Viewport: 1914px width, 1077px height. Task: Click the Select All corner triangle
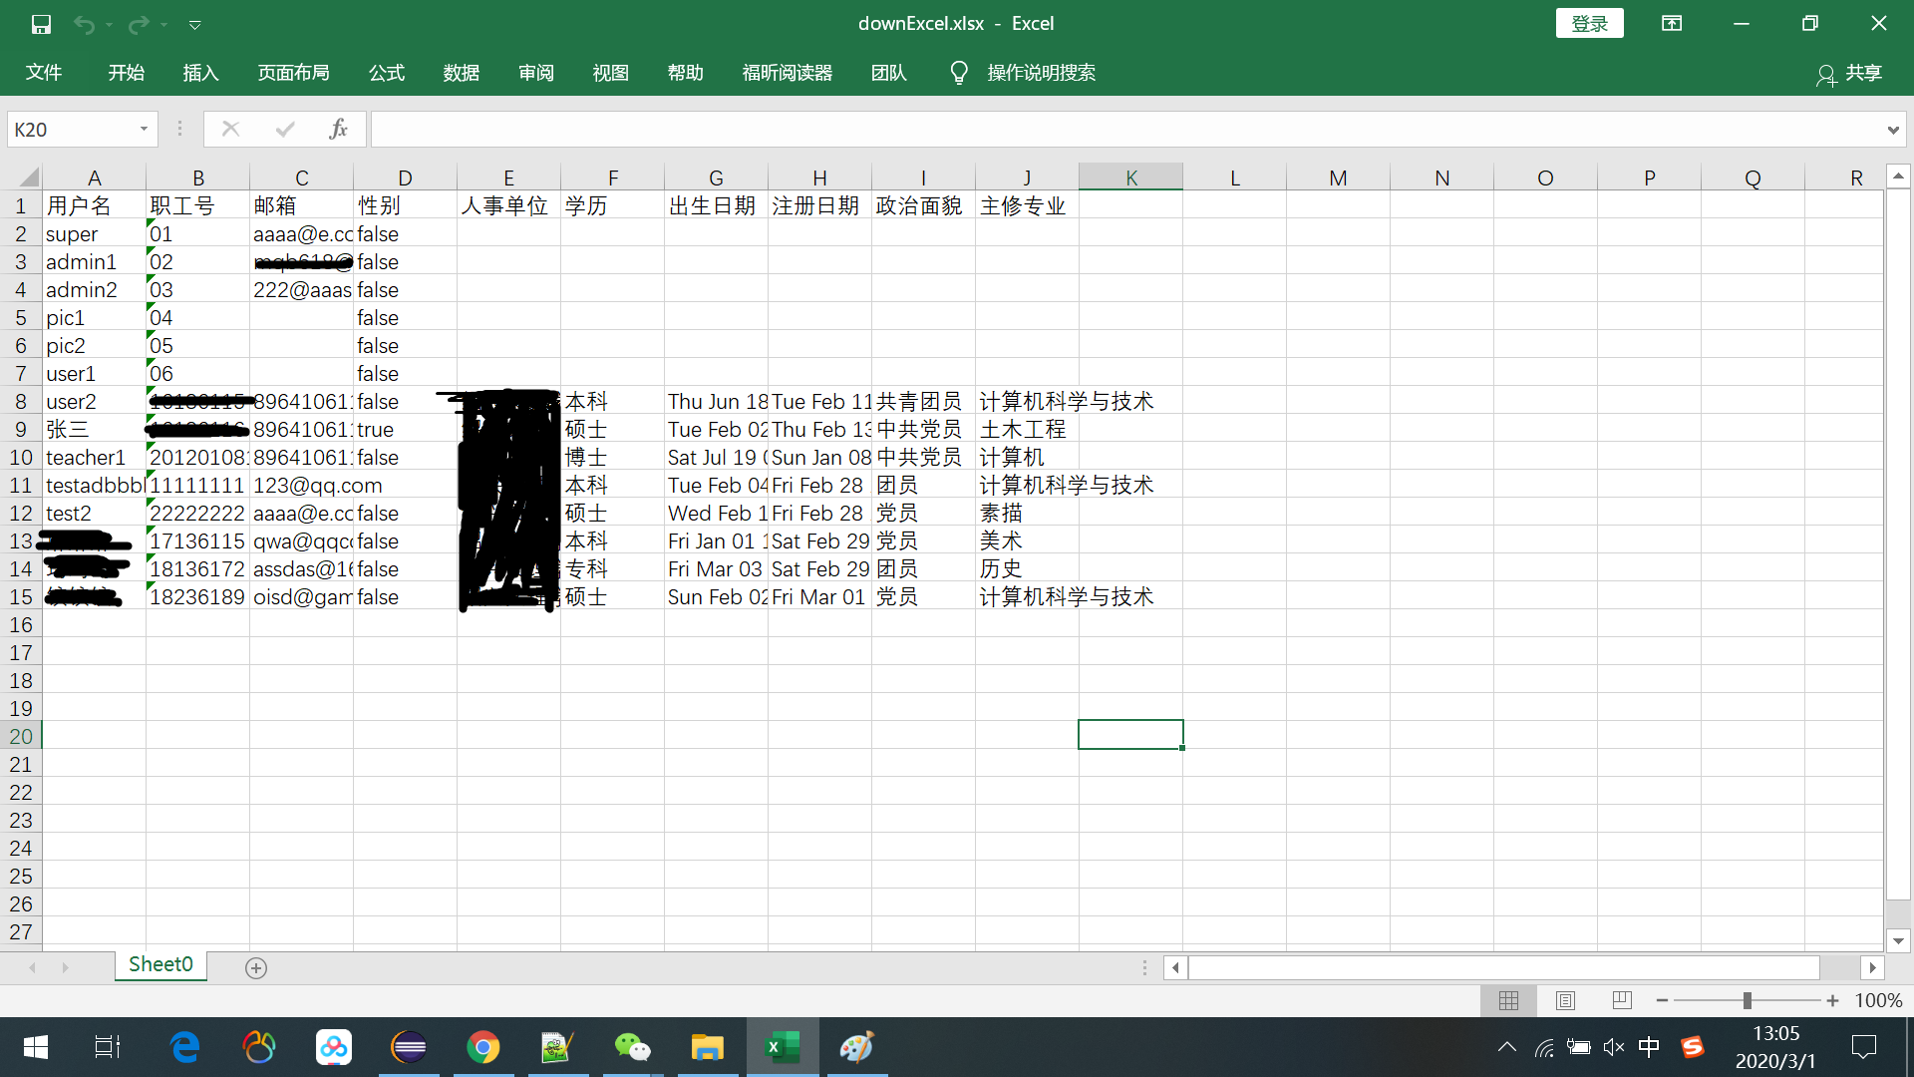[x=22, y=178]
